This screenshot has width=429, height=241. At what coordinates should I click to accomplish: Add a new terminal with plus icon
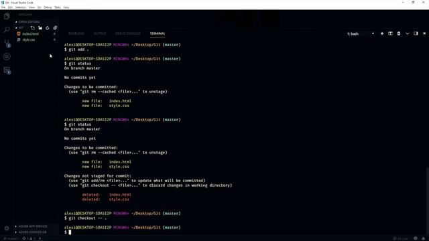coord(382,33)
